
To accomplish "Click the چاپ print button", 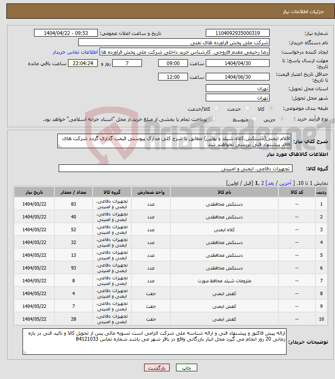I will [187, 368].
